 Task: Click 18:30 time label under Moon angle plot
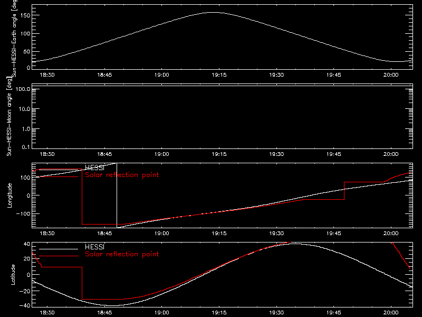47,154
